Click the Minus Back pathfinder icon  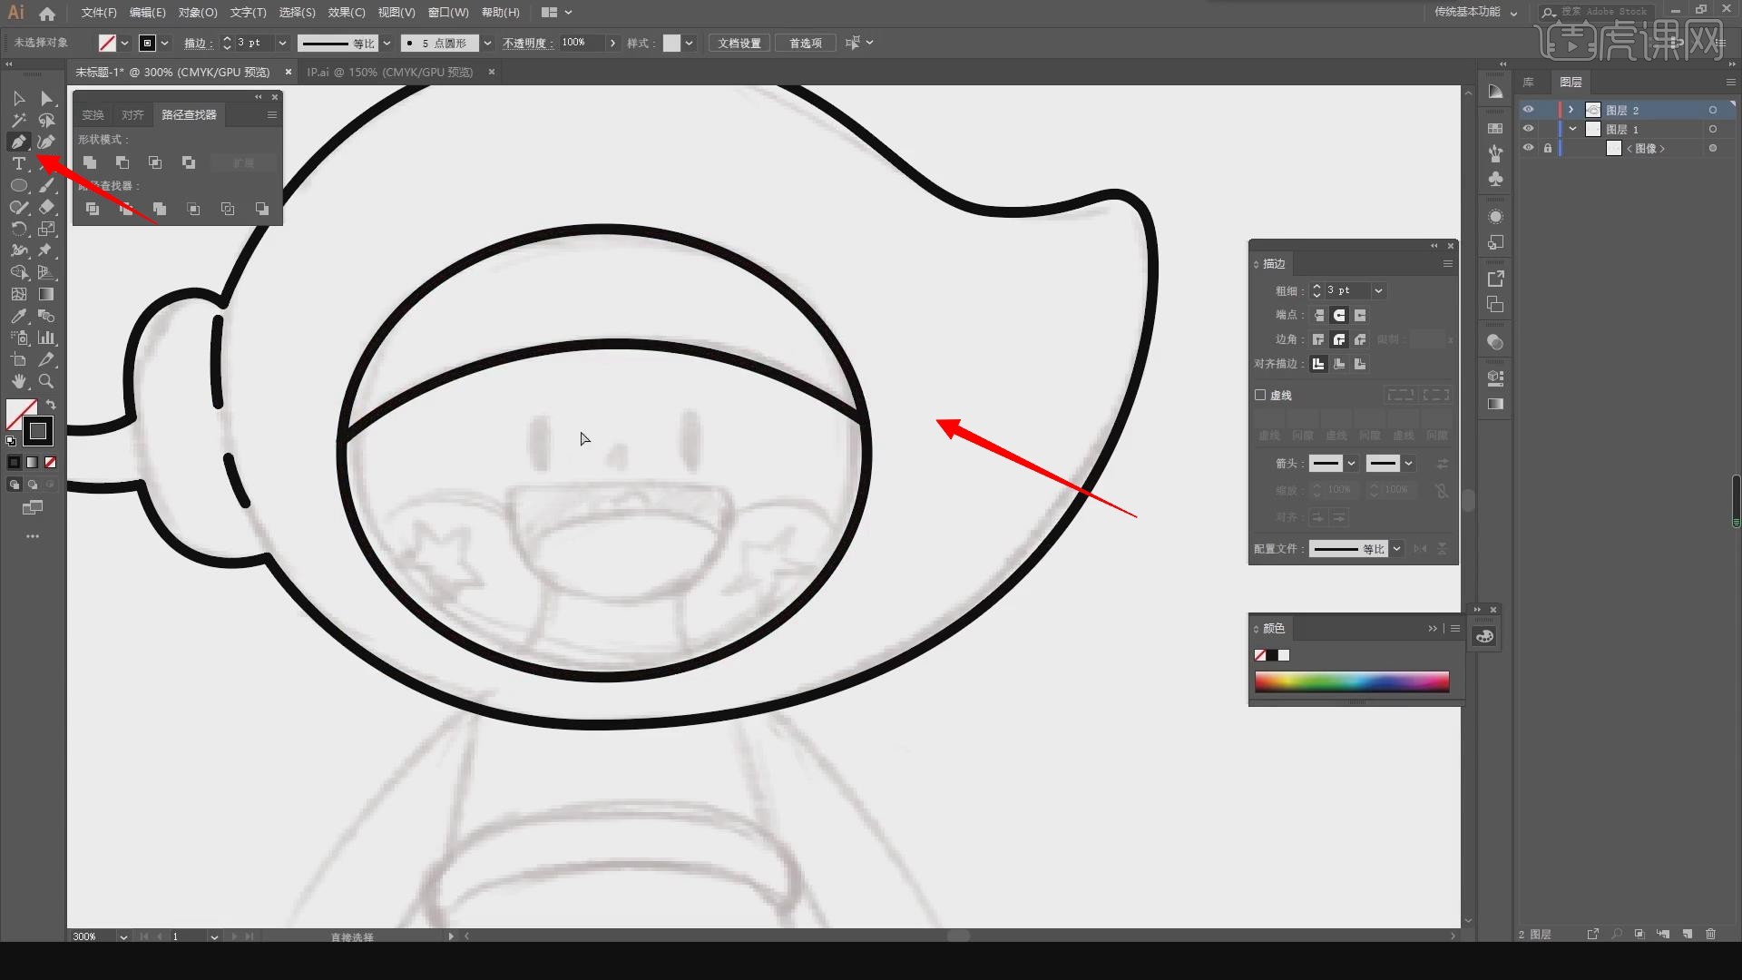261,209
